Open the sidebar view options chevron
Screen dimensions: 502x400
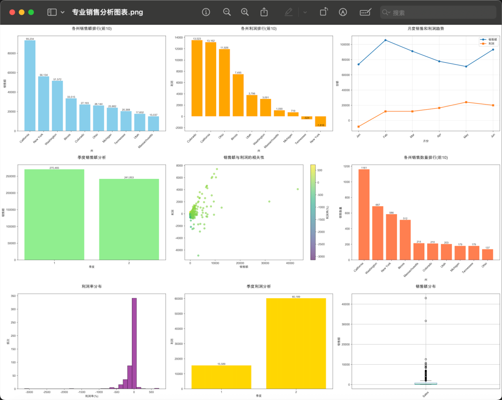[x=62, y=13]
